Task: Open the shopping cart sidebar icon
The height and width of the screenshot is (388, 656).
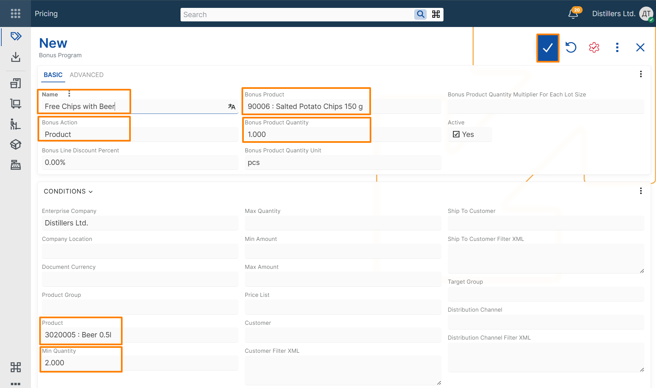Action: coord(15,104)
